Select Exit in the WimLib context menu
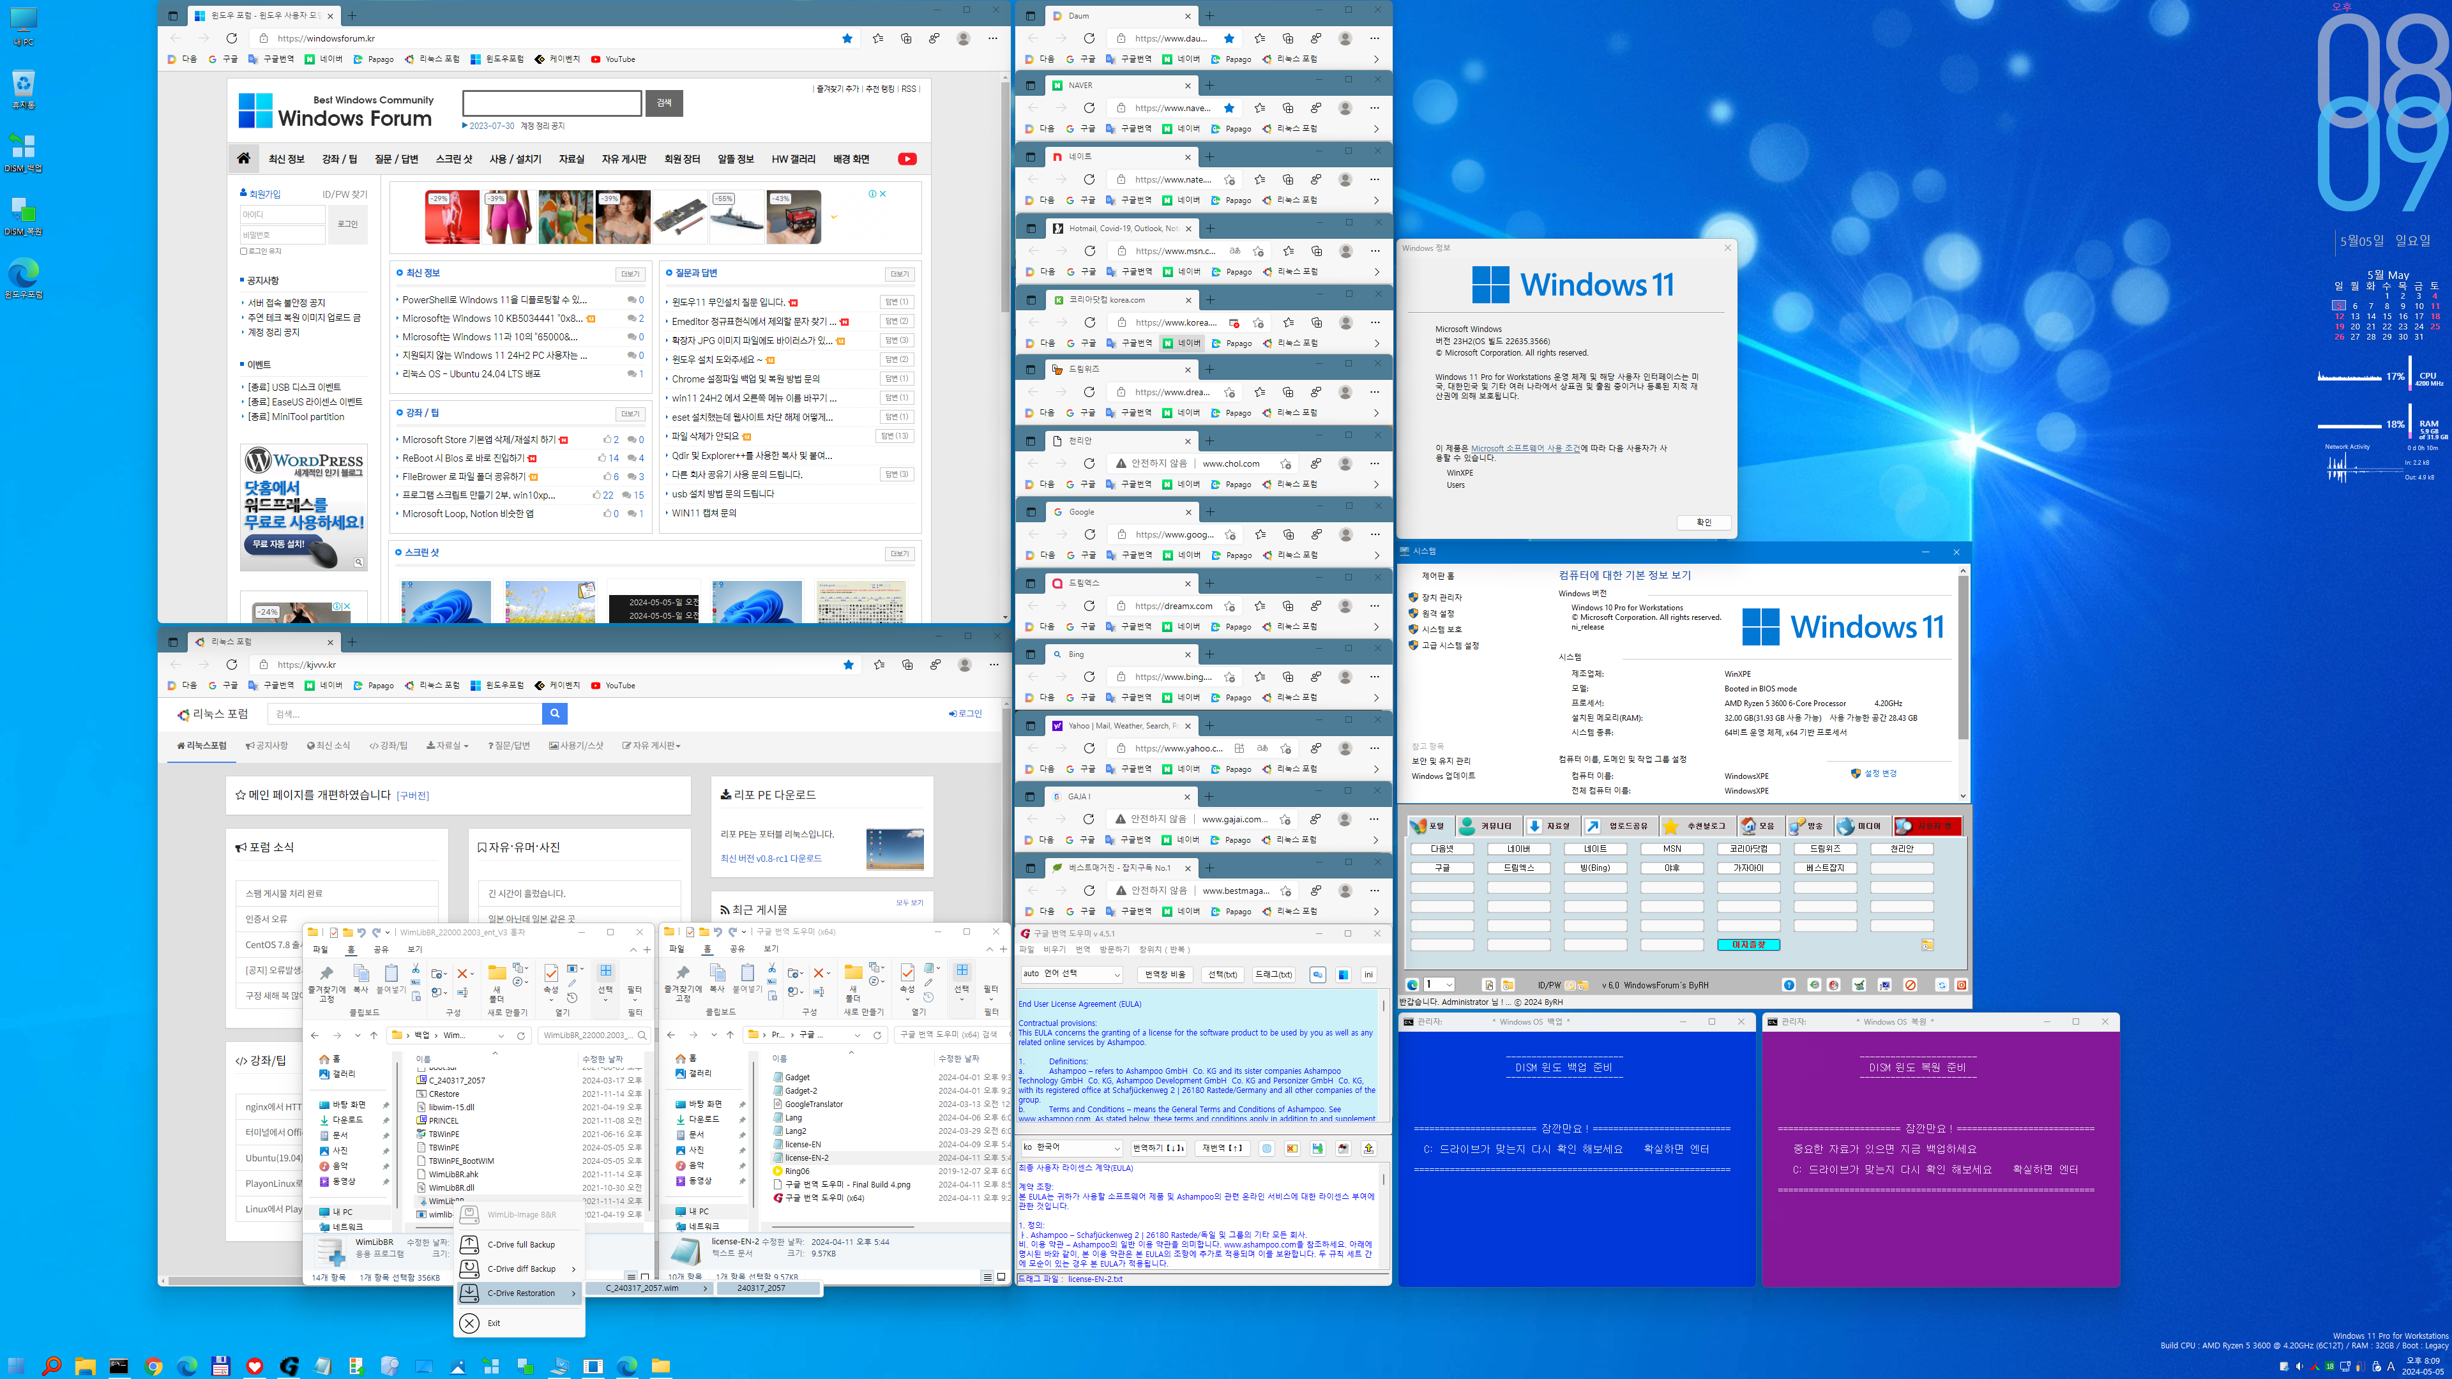Viewport: 2452px width, 1379px height. coord(493,1323)
